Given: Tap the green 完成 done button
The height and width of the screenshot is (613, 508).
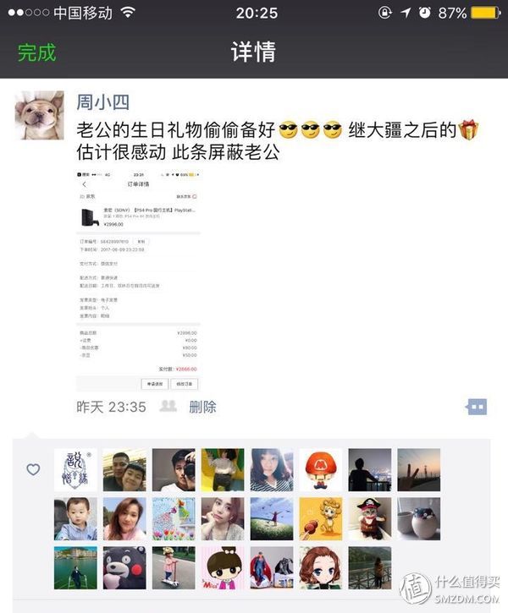Looking at the screenshot, I should (x=36, y=52).
